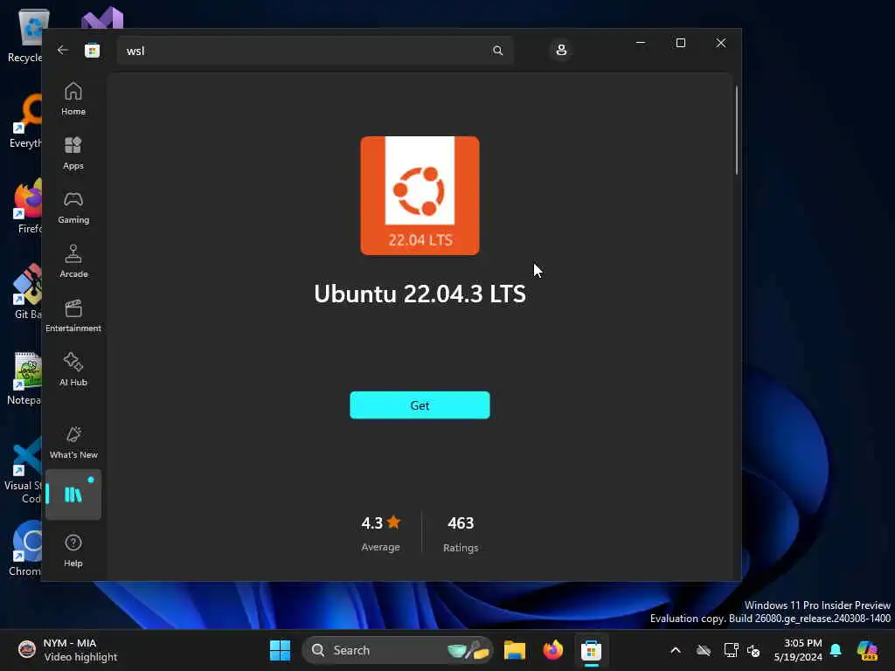Screen dimensions: 895x671
Task: Select the Git Bash desktop shortcut
Action: (x=26, y=292)
